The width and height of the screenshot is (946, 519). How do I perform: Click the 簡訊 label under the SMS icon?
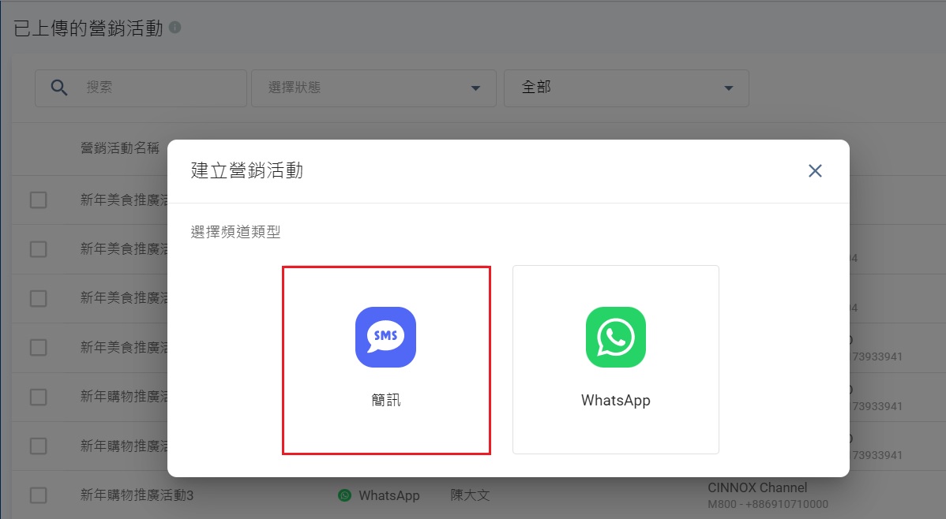coord(385,400)
